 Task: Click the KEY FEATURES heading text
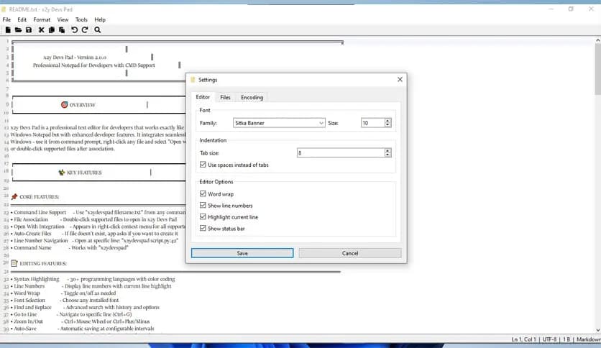[x=84, y=173]
